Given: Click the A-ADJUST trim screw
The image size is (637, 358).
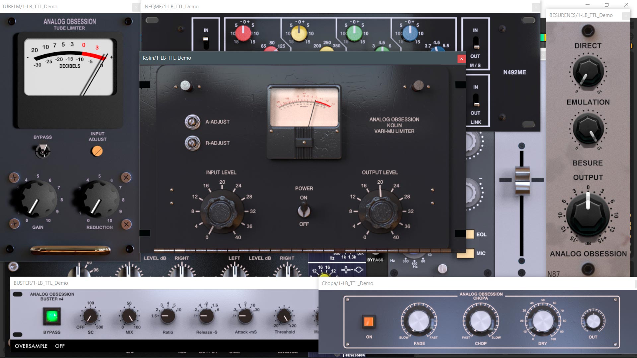Looking at the screenshot, I should [x=192, y=122].
